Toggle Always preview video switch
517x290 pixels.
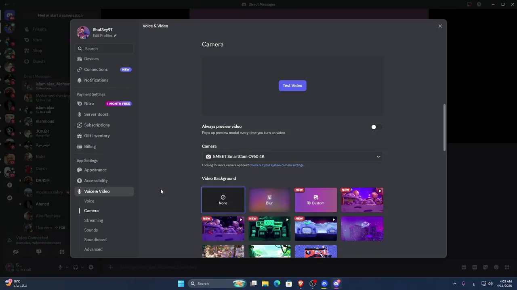tap(376, 127)
